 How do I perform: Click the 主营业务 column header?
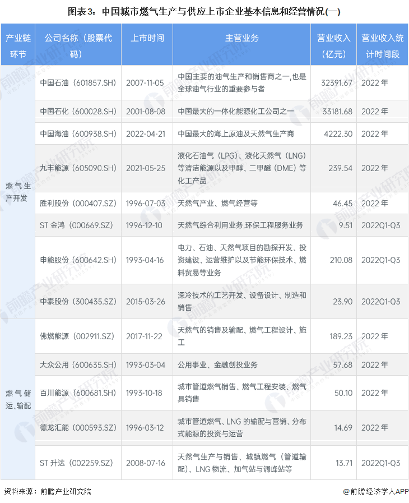coord(241,38)
